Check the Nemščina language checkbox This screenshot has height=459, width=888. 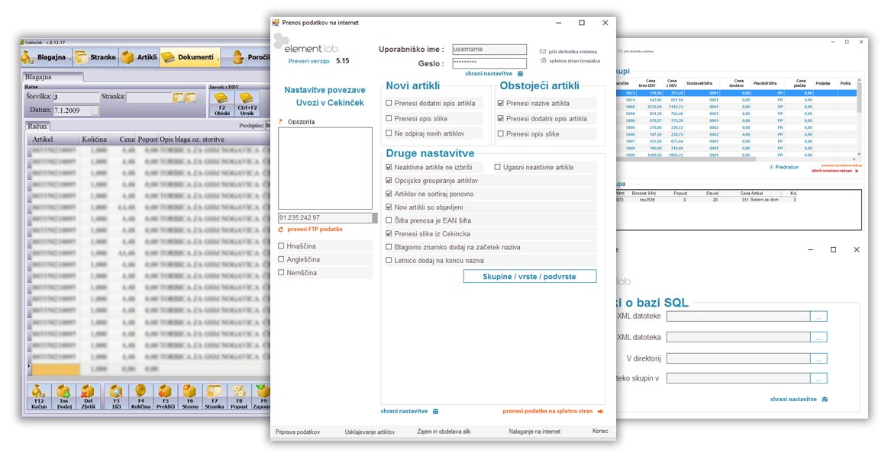click(282, 272)
